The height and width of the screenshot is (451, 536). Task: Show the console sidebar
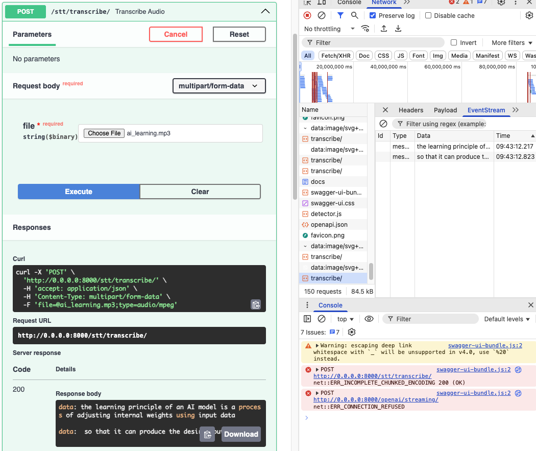pyautogui.click(x=307, y=319)
